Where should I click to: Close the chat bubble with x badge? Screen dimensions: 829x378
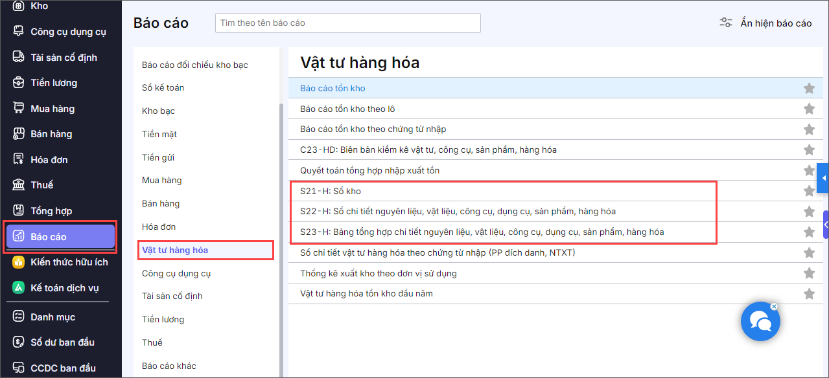[774, 306]
